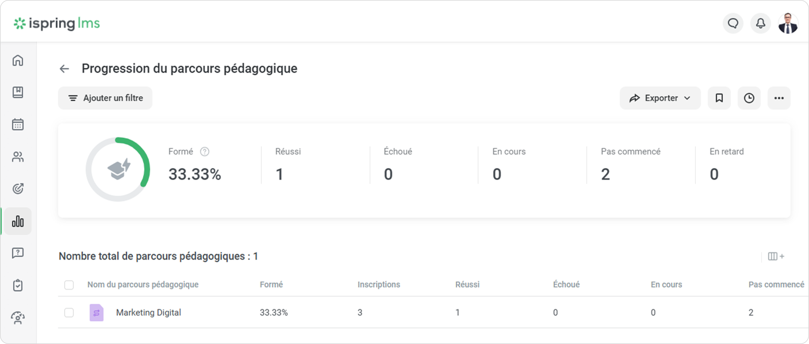This screenshot has width=809, height=344.
Task: Click Ajouter un filtre button
Action: [105, 98]
